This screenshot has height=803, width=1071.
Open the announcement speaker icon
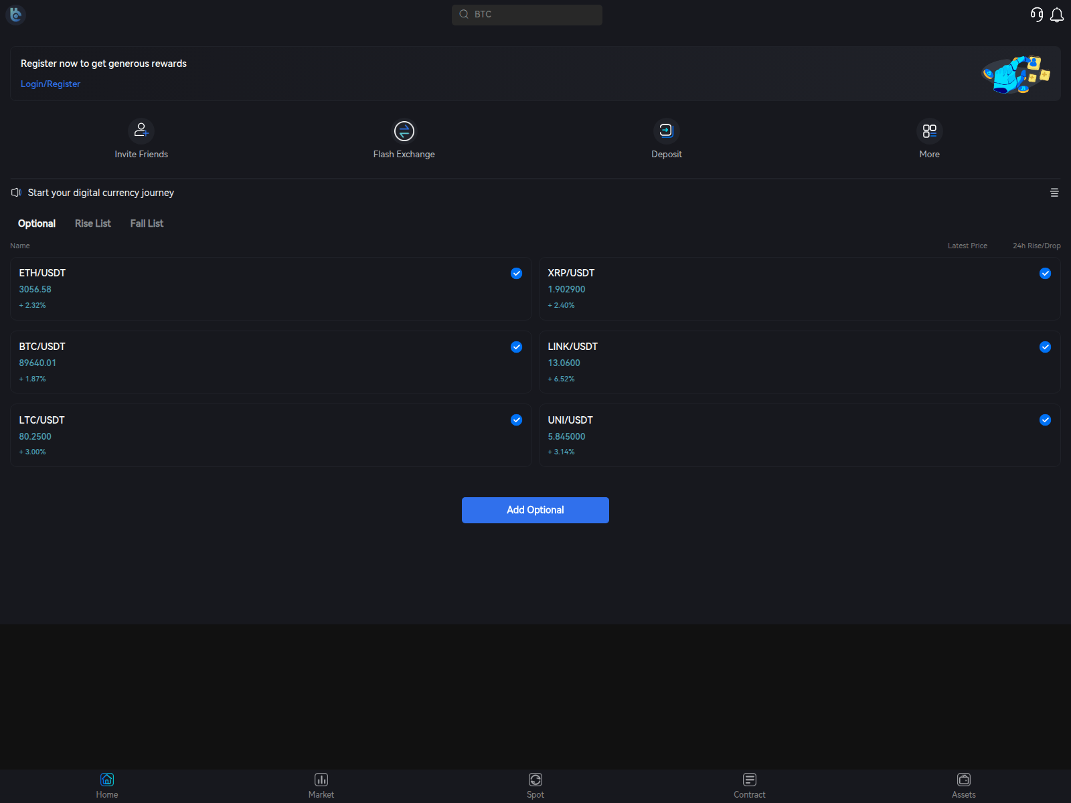16,193
